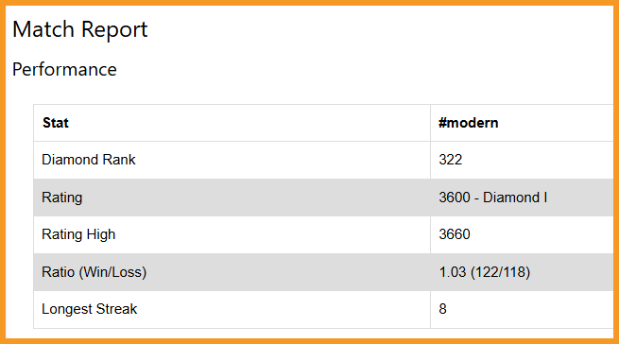Click the word Report in the title
The height and width of the screenshot is (344, 619).
pos(114,30)
